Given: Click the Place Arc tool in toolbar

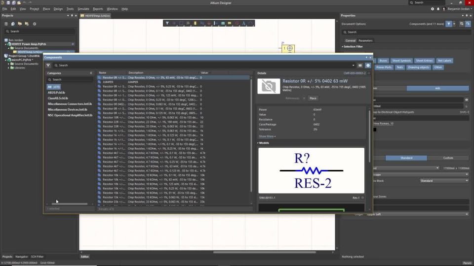Looking at the screenshot, I should tap(251, 23).
